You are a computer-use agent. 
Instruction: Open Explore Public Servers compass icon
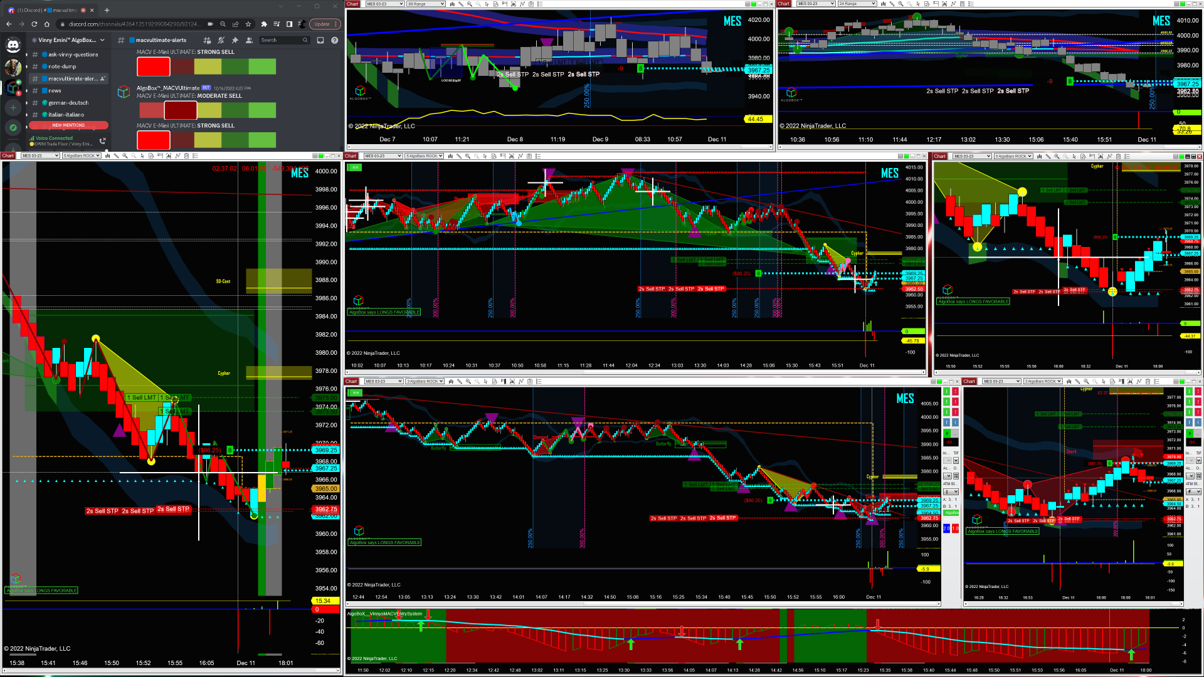tap(13, 127)
